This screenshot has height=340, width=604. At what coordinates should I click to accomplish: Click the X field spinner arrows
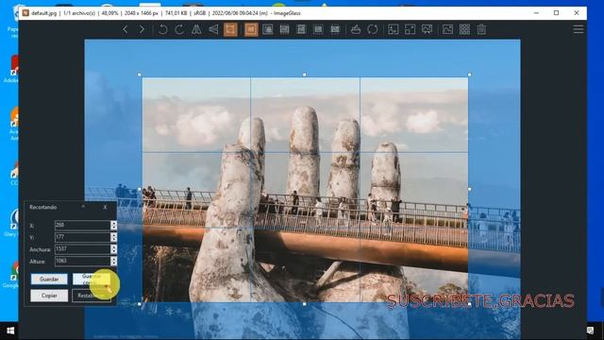point(113,225)
